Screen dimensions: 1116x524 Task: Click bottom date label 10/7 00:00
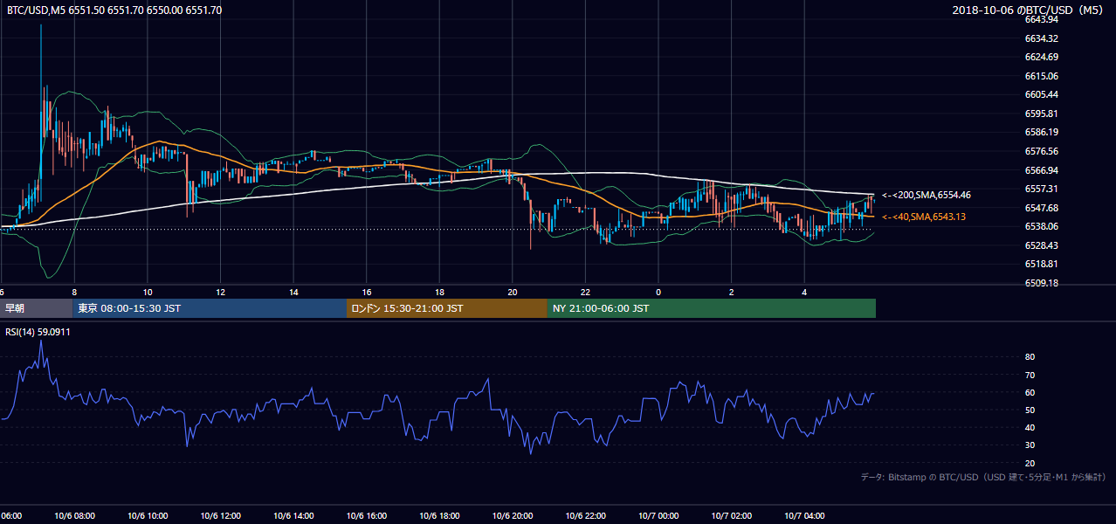[x=658, y=516]
